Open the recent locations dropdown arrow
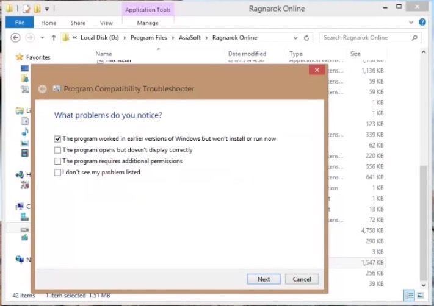434x306 pixels. click(42, 38)
